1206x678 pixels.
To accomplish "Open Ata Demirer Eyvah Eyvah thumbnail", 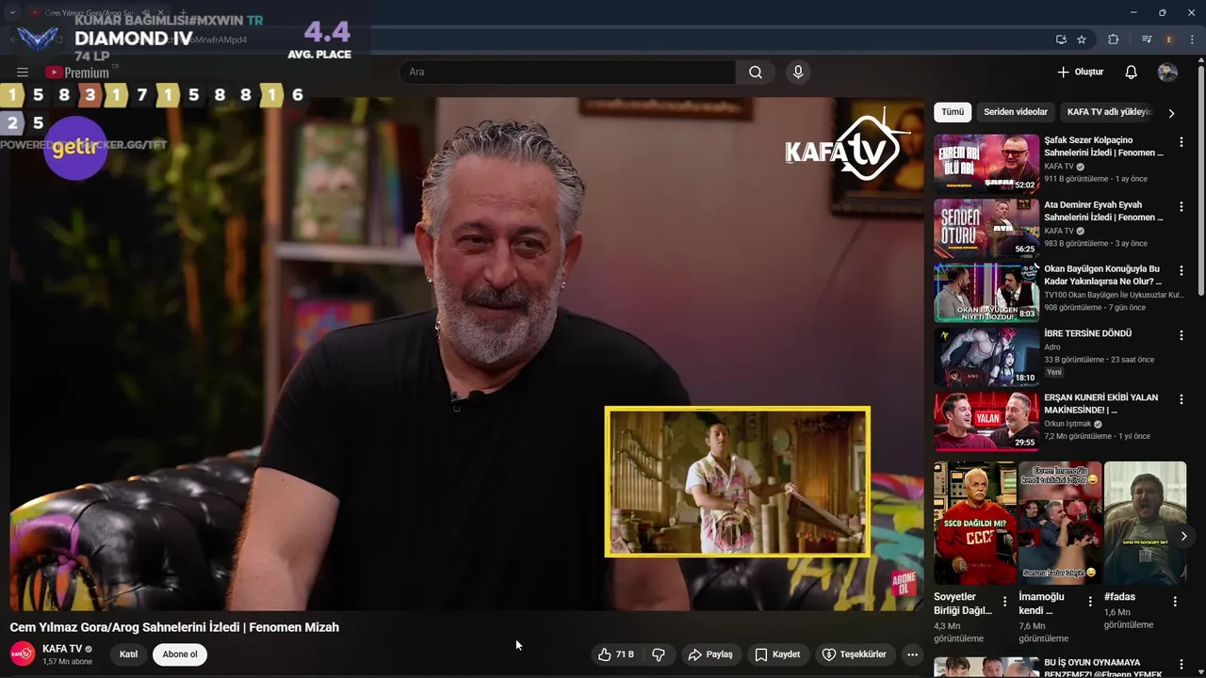I will coord(986,228).
